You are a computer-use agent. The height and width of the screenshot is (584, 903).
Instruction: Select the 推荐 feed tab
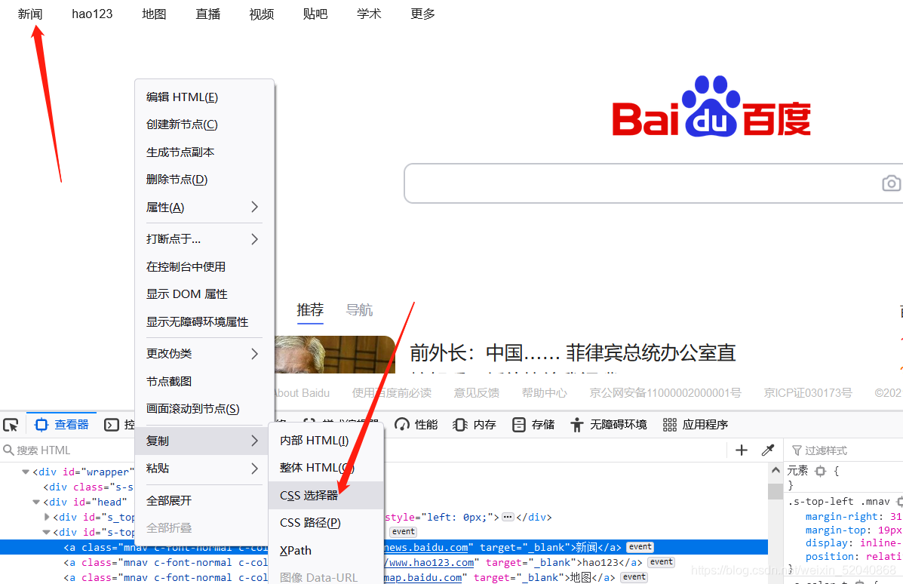310,310
